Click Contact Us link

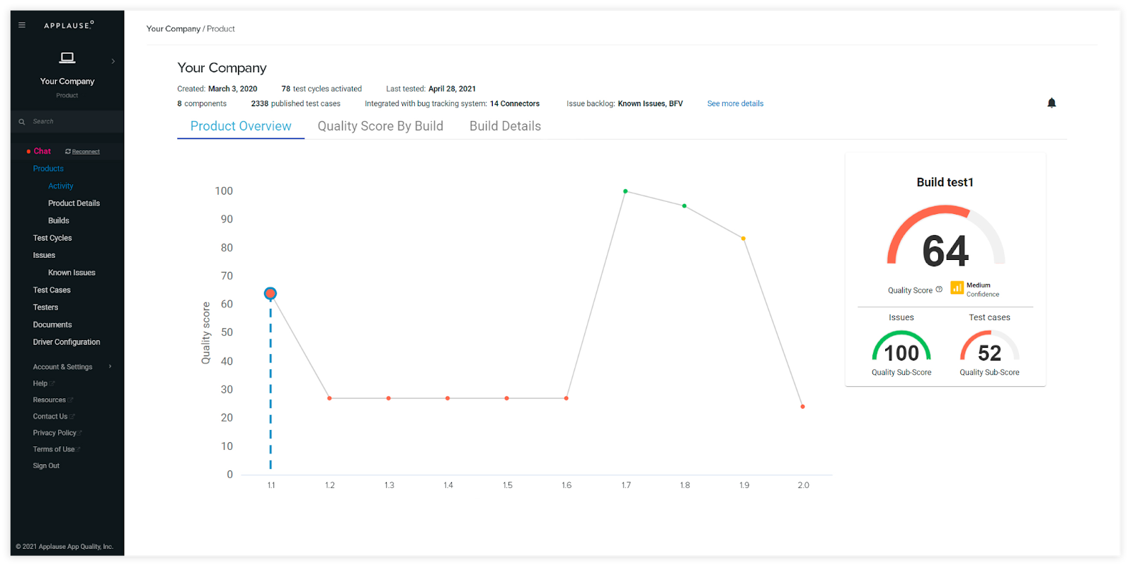pyautogui.click(x=53, y=417)
